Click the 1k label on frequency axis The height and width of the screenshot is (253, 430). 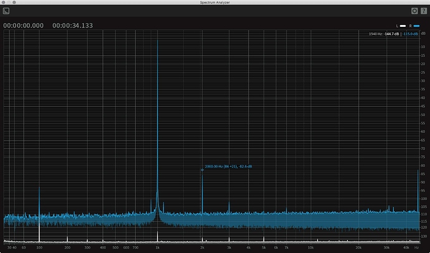click(x=158, y=247)
